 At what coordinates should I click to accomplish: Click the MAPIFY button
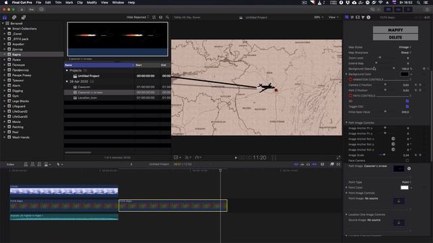point(395,30)
